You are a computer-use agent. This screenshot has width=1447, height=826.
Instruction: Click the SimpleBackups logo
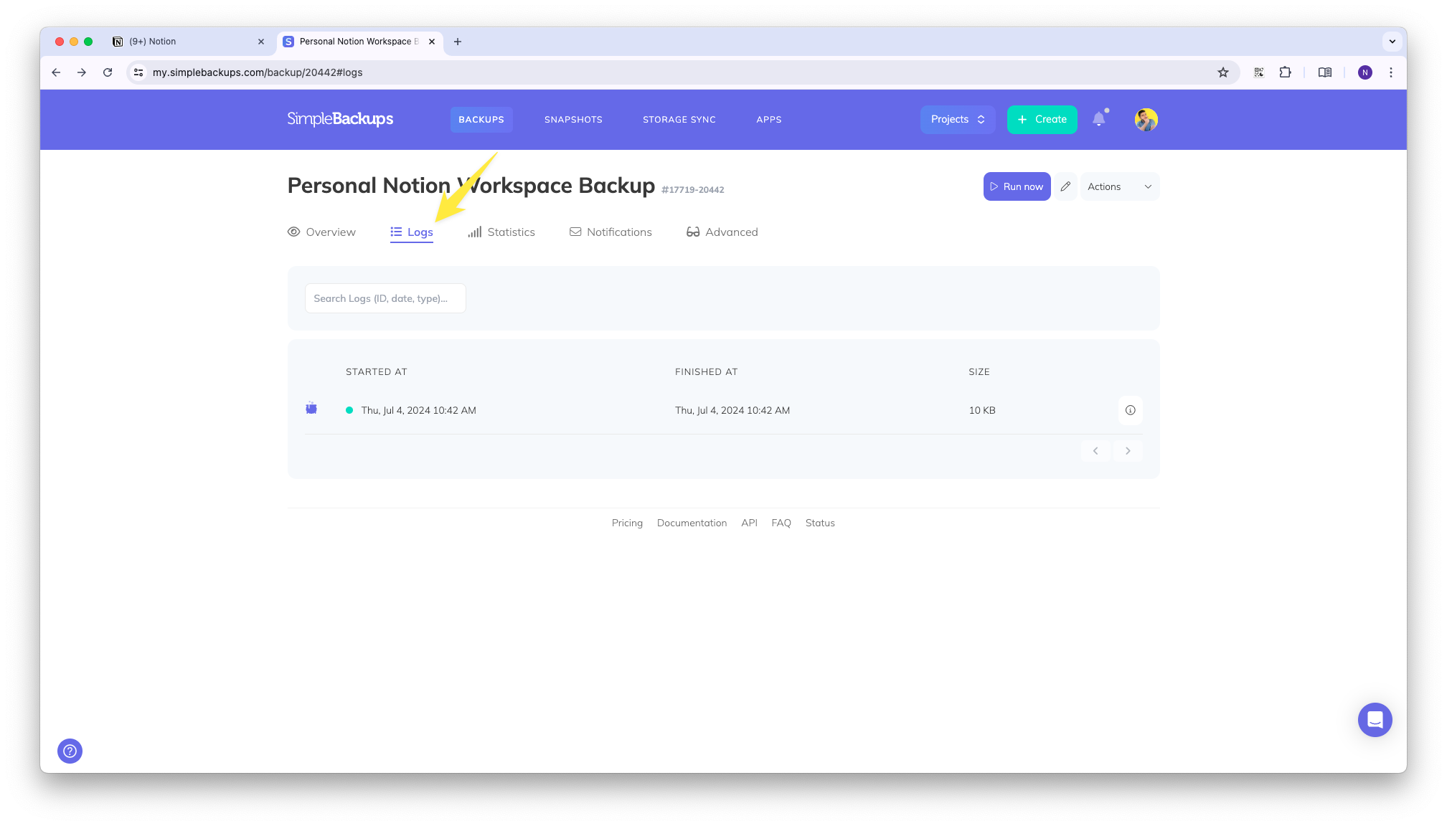pyautogui.click(x=341, y=119)
